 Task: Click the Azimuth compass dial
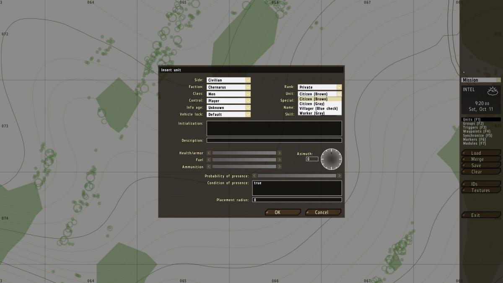point(331,159)
